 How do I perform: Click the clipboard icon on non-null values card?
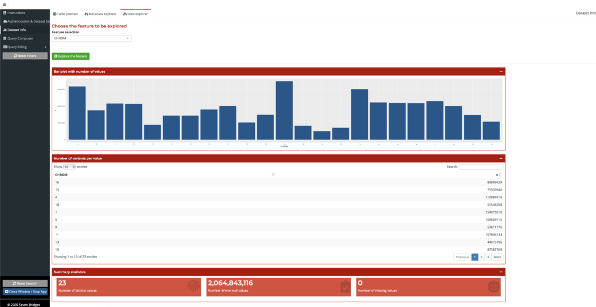pos(344,286)
